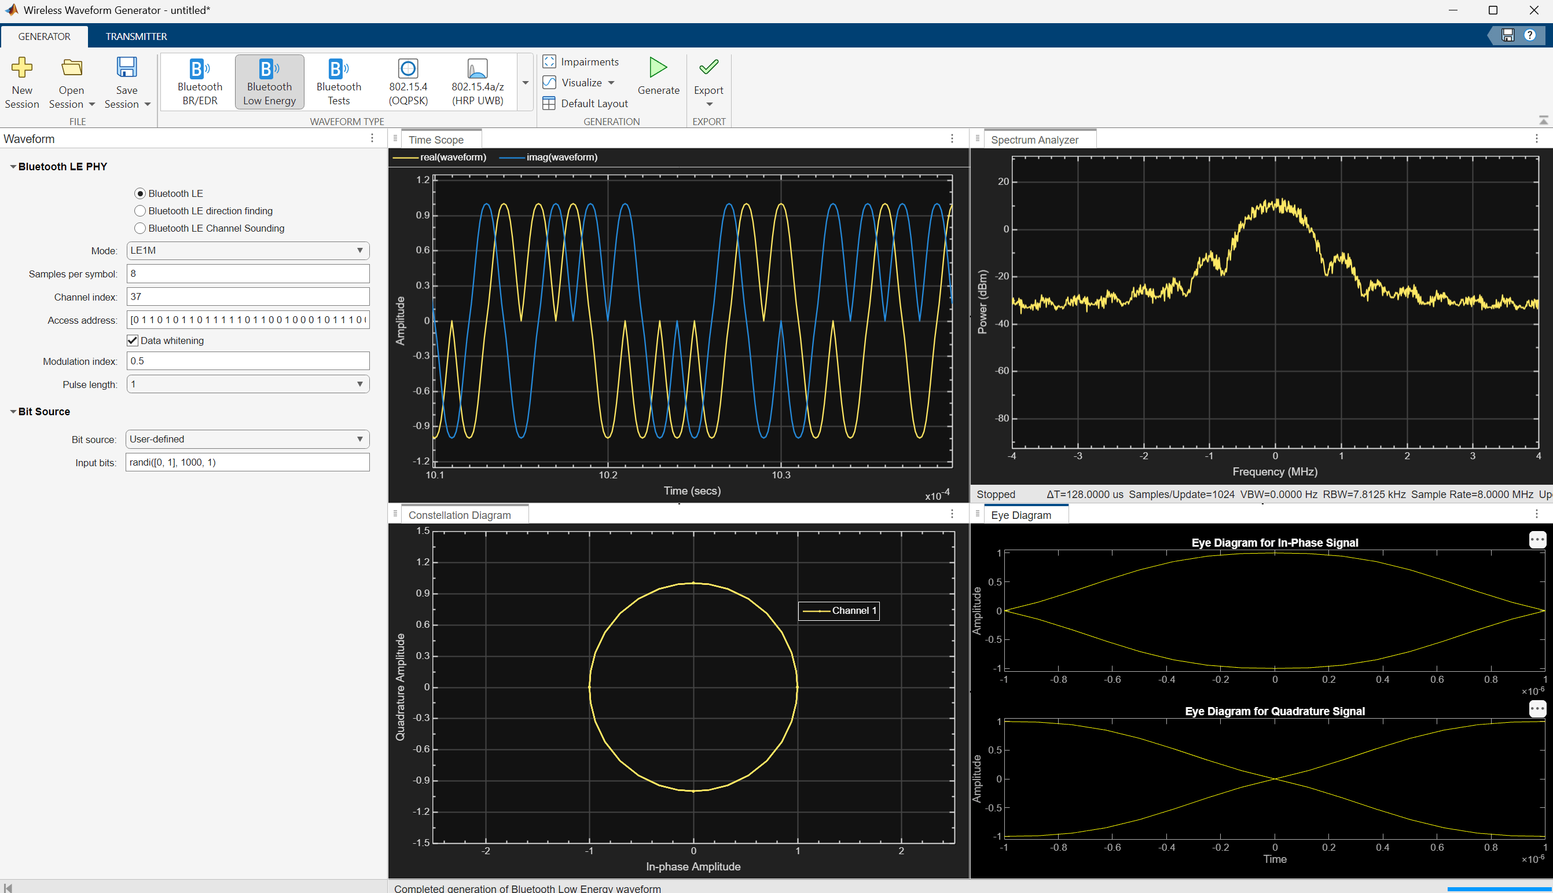Collapse the toolstrip with the corner arrow
The height and width of the screenshot is (893, 1553).
[x=1543, y=120]
